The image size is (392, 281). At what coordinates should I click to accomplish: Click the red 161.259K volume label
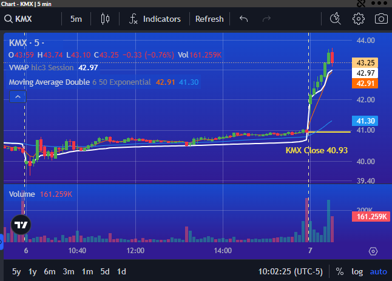(371, 216)
